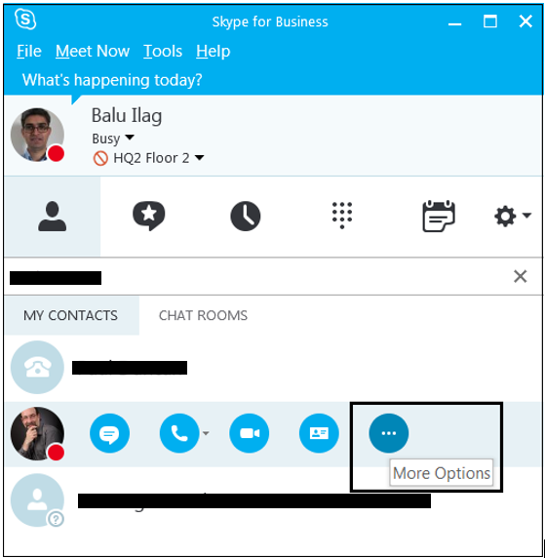The width and height of the screenshot is (545, 558).
Task: Open the Meet Now menu
Action: [93, 52]
